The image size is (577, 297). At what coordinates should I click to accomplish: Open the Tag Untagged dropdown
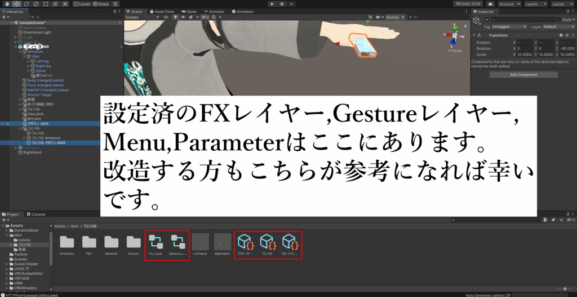[509, 26]
